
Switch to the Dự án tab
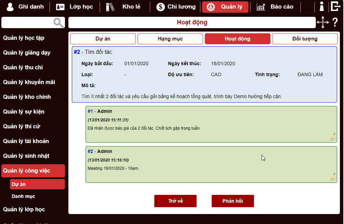(103, 39)
